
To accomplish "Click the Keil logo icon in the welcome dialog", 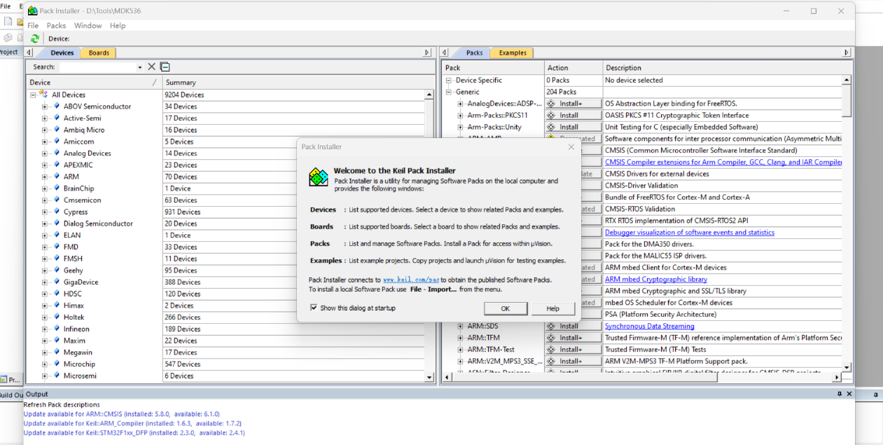I will tap(319, 178).
